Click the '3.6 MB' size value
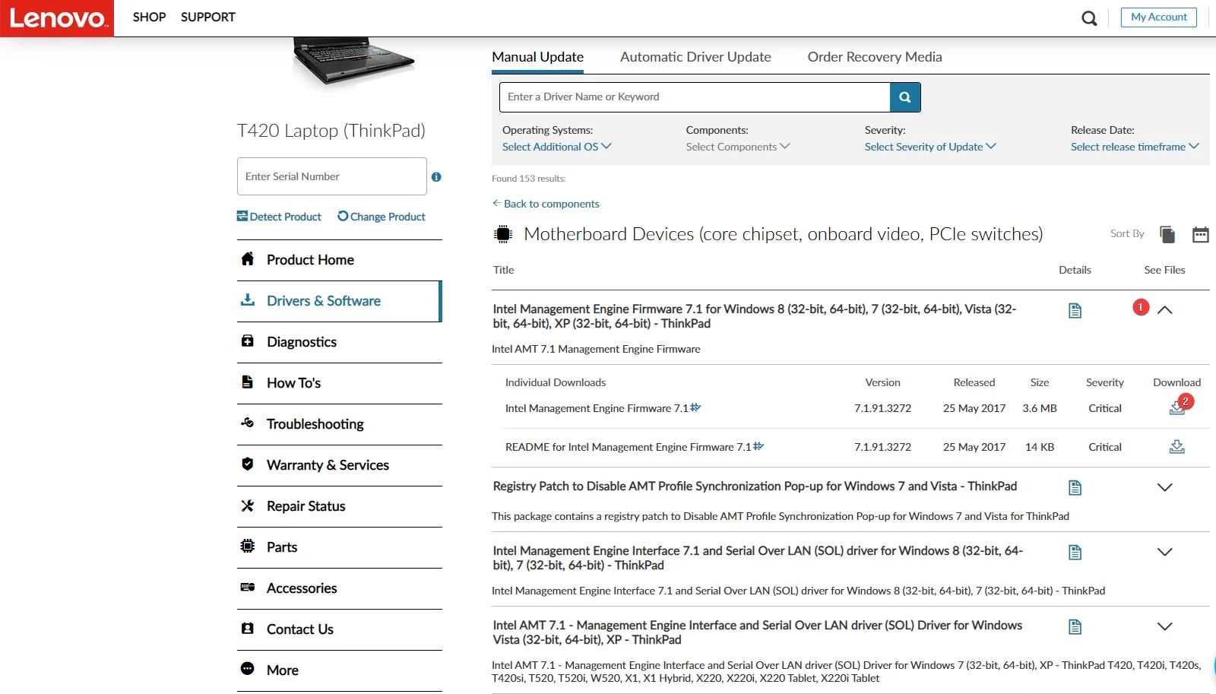This screenshot has width=1216, height=694. tap(1040, 408)
